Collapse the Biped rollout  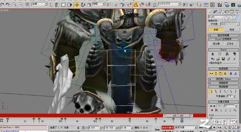pyautogui.click(x=223, y=50)
